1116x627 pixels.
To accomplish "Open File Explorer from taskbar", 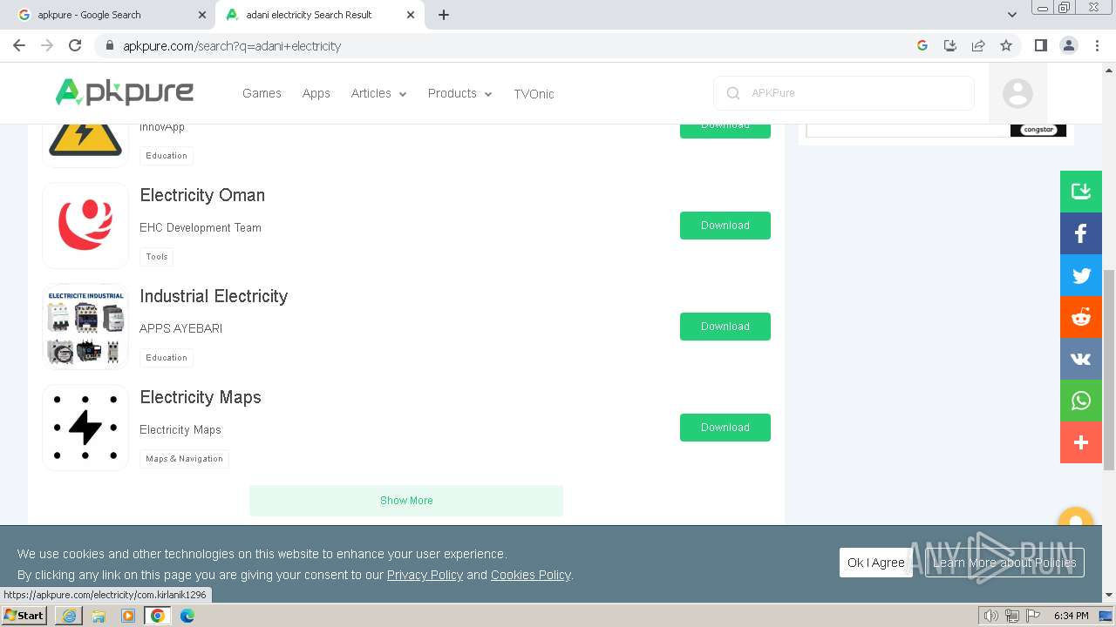I will [99, 616].
